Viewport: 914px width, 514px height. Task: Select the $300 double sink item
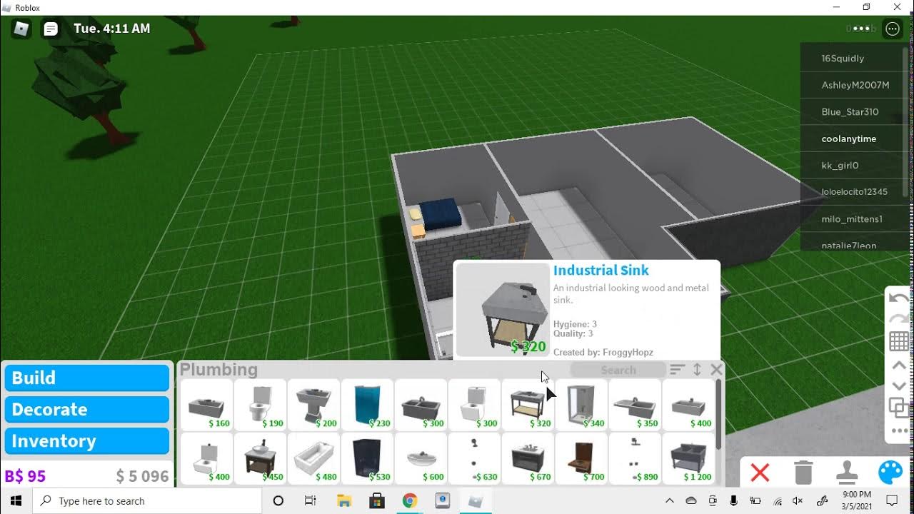[421, 405]
